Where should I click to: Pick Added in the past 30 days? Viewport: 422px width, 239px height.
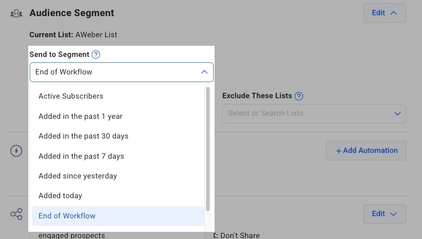[84, 136]
